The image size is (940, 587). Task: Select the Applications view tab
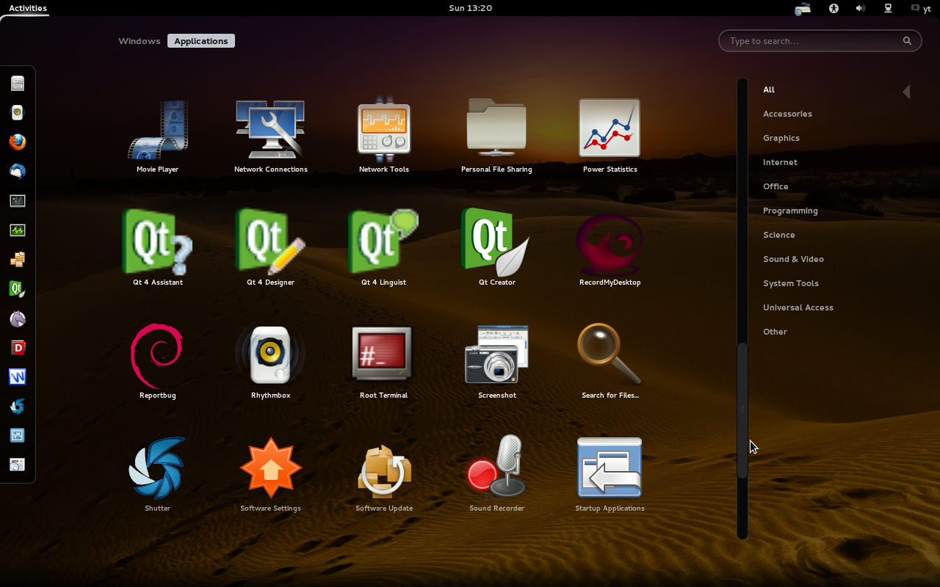201,41
